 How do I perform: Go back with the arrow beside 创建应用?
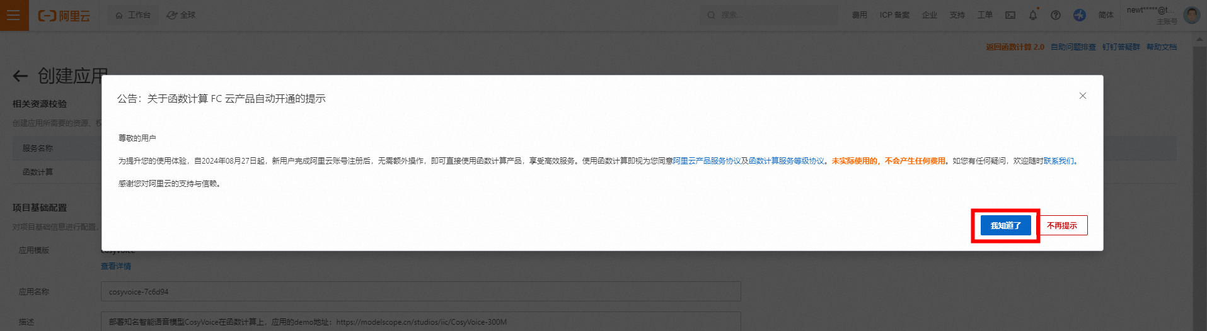(20, 76)
